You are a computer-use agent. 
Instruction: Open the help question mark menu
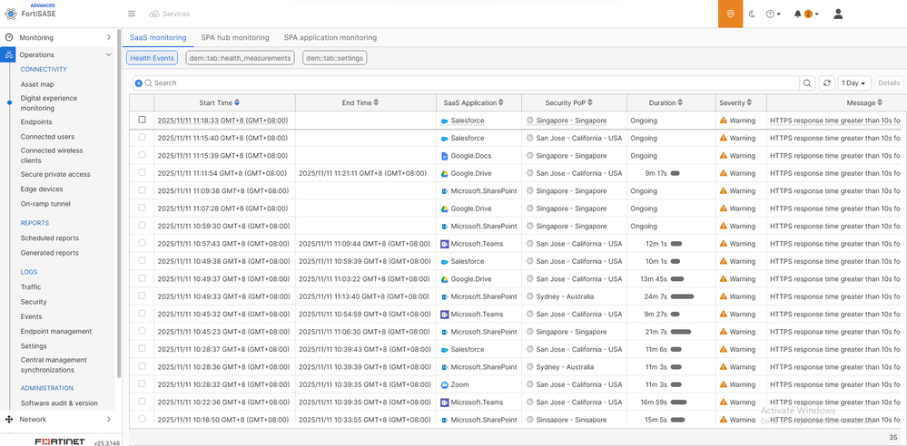(771, 14)
